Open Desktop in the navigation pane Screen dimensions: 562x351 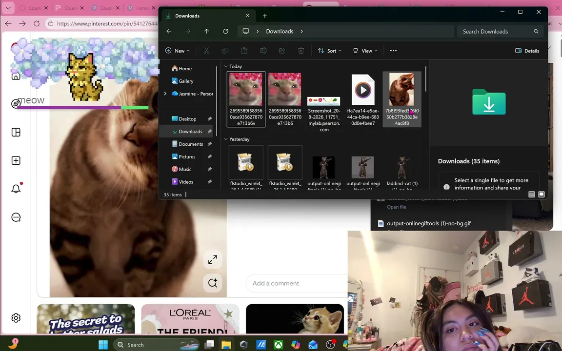pos(187,119)
